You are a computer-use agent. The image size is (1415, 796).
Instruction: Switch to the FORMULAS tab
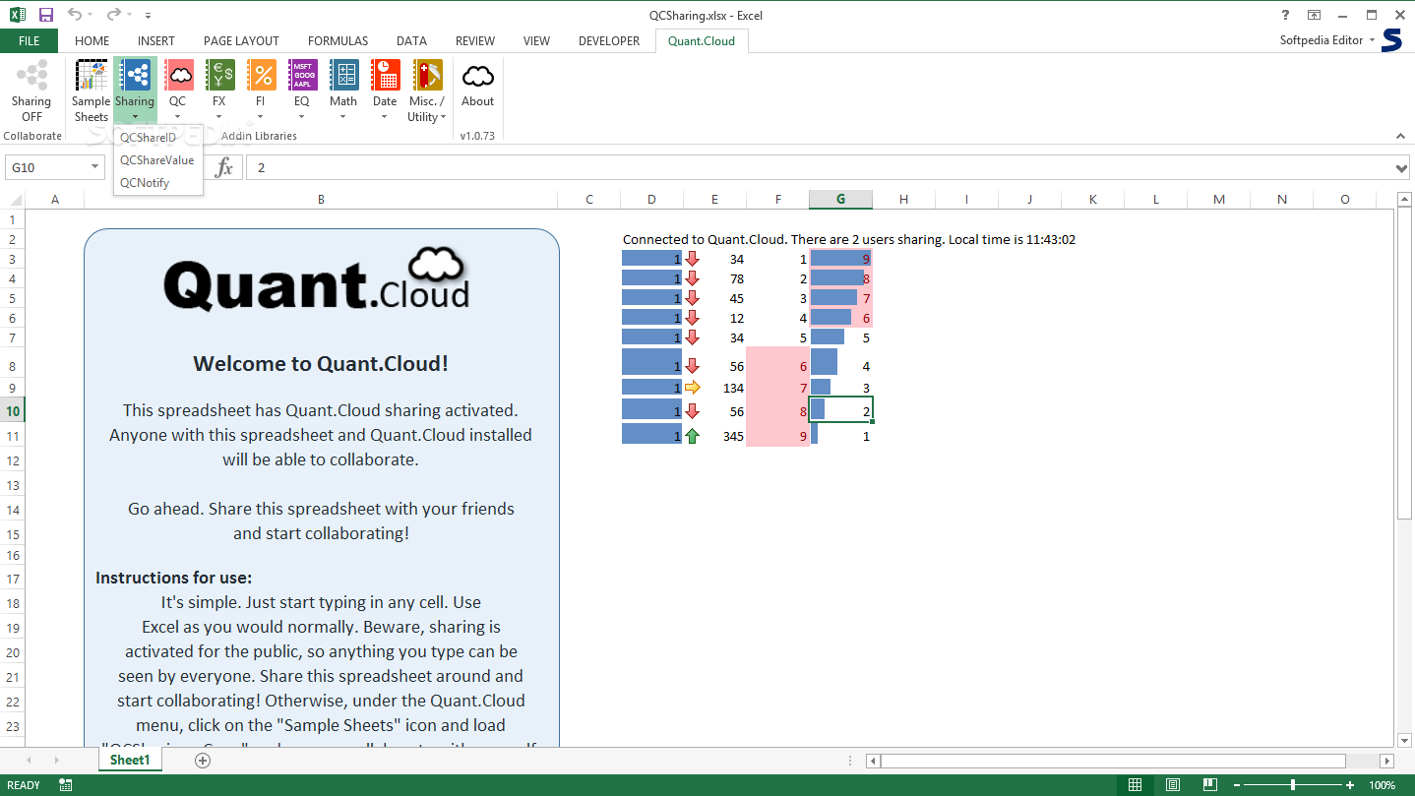coord(338,41)
